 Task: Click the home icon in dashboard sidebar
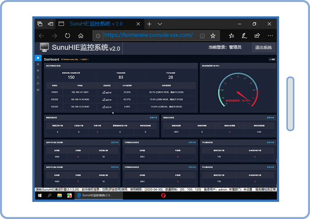click(x=38, y=58)
